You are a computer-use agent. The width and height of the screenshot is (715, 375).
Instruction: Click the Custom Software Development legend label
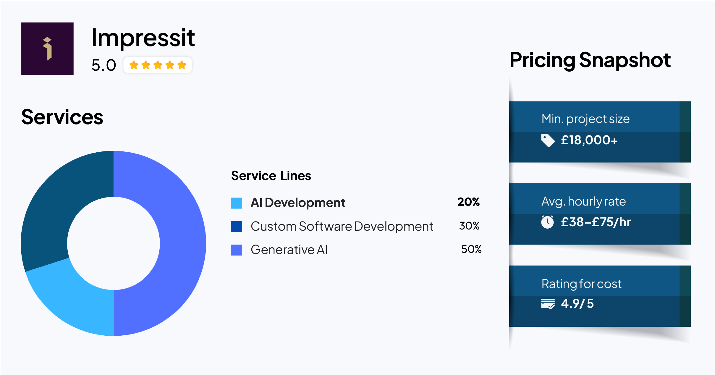point(342,227)
